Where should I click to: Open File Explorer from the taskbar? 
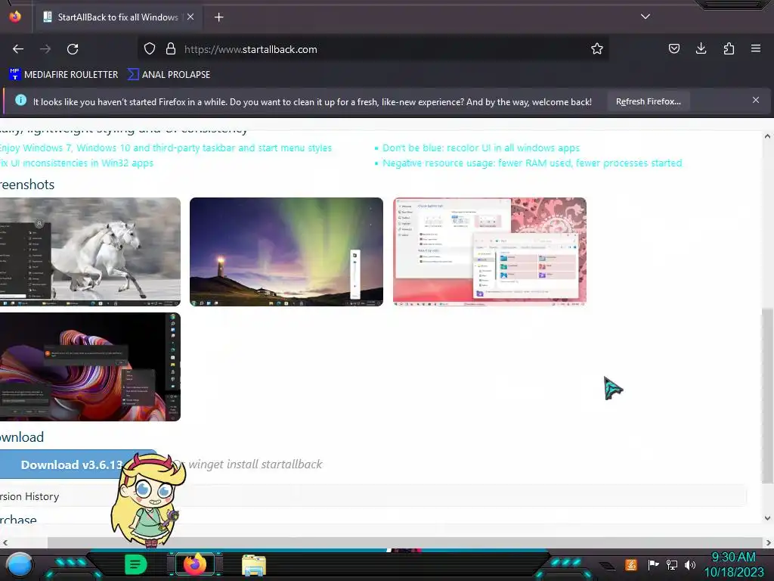pyautogui.click(x=254, y=565)
